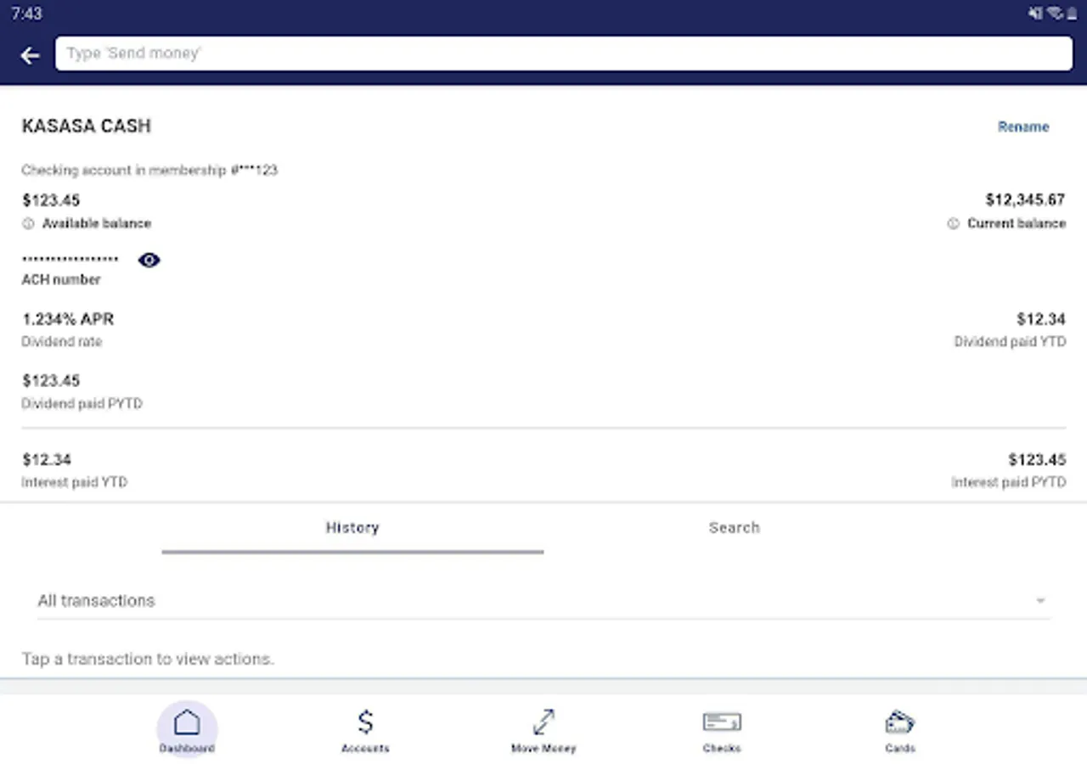Rename the Kasasa Cash account

[x=1023, y=126]
